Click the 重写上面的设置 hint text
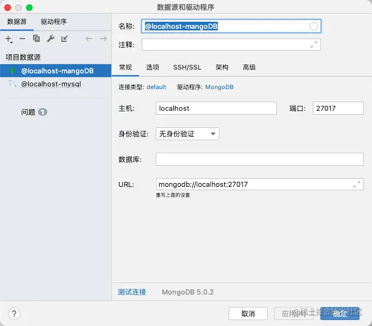The width and height of the screenshot is (372, 326). 173,195
